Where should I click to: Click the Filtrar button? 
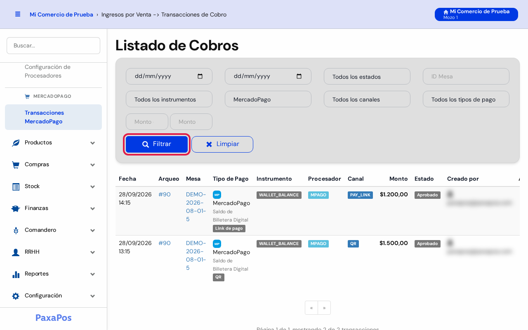click(x=157, y=144)
